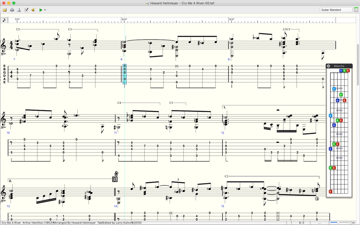Click the ... field in status bar
The width and height of the screenshot is (360, 225).
[319, 223]
